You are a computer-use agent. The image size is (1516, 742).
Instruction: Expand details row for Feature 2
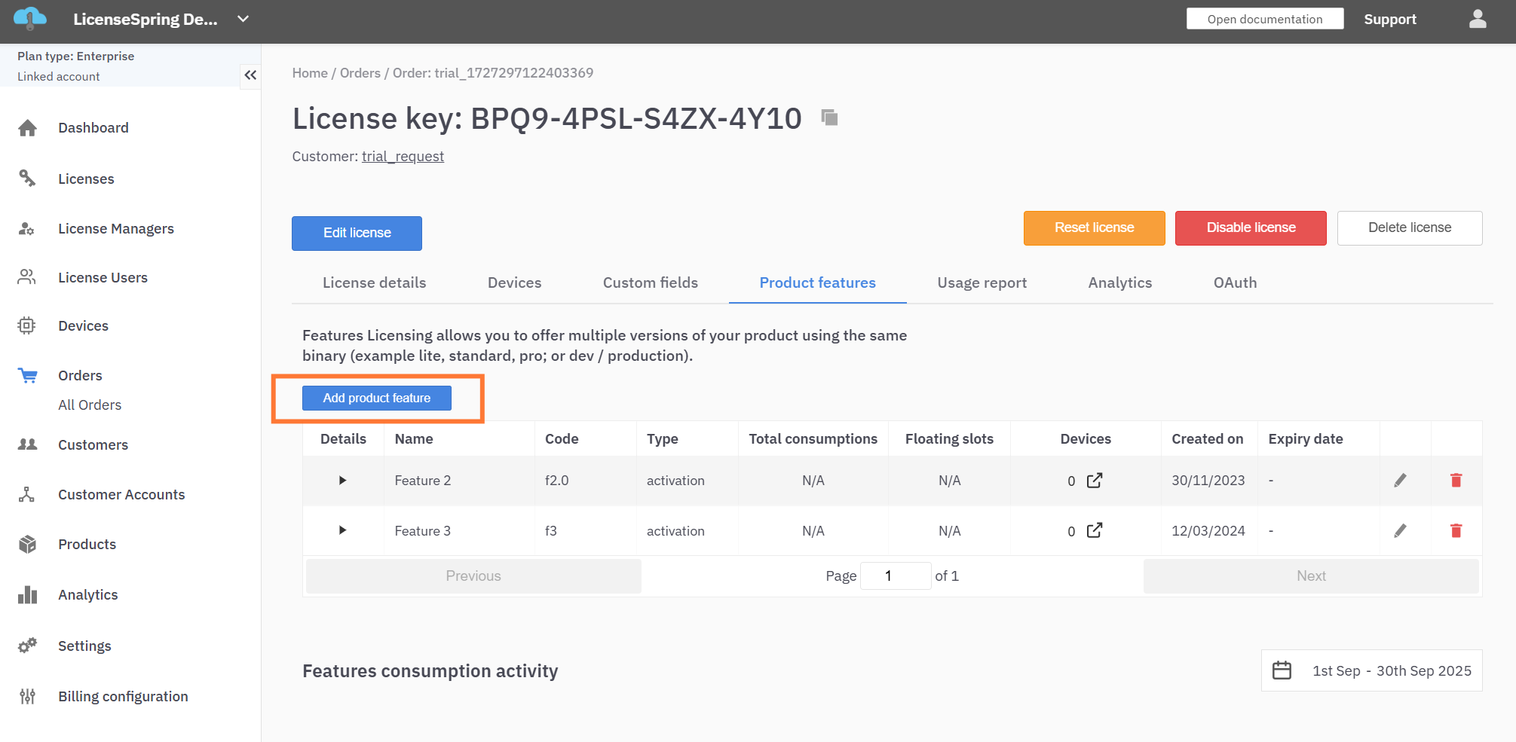342,481
